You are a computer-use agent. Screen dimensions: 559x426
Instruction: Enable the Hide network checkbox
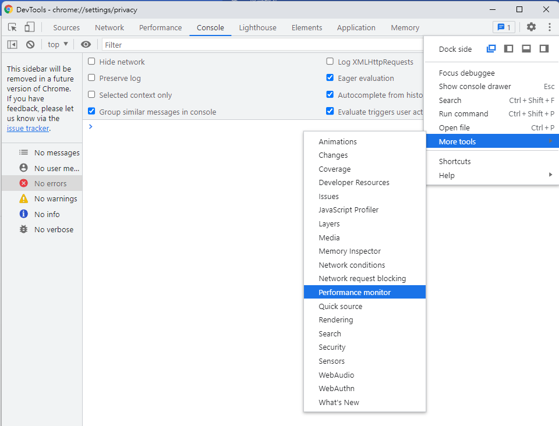pyautogui.click(x=91, y=62)
